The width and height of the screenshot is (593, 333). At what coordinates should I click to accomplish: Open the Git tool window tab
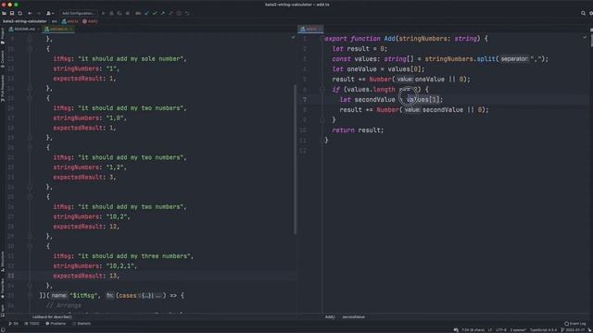click(13, 324)
